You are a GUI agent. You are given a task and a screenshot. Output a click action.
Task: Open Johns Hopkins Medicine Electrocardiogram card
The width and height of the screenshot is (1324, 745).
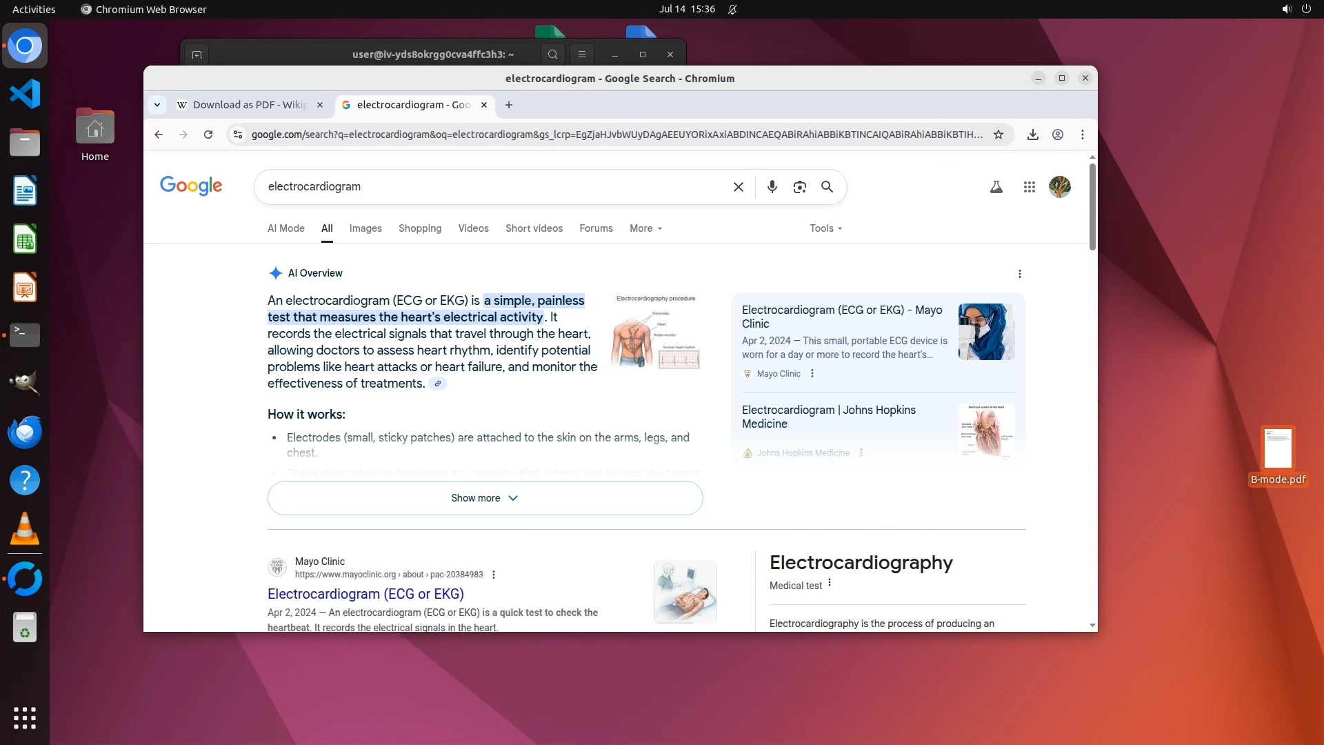tap(828, 417)
